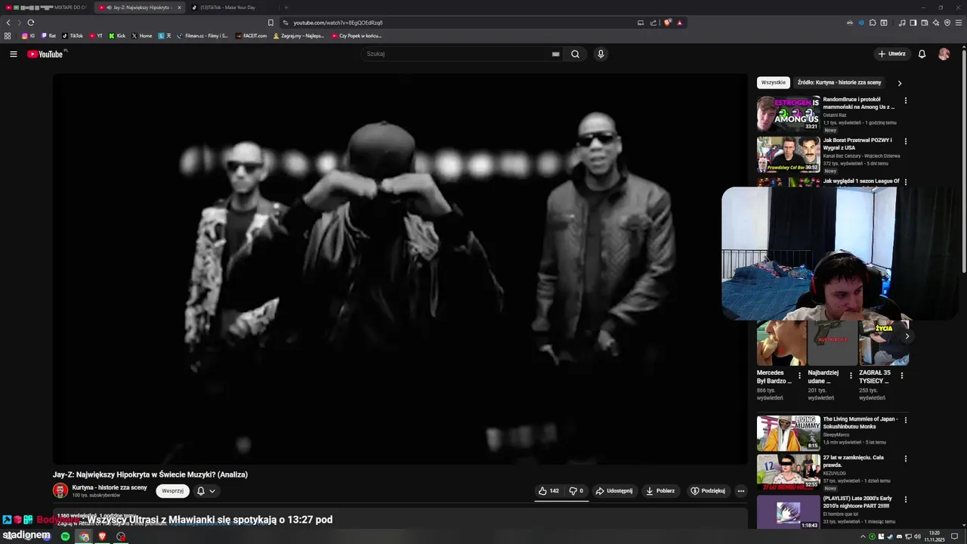Click the magnifier search button
The image size is (967, 544).
575,54
